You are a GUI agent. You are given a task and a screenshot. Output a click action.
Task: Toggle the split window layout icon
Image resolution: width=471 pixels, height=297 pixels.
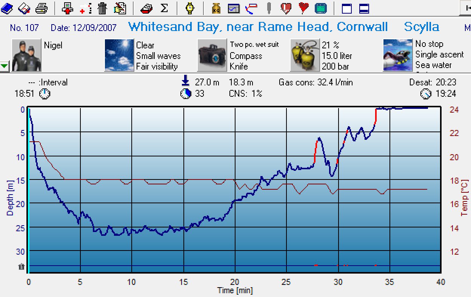click(x=364, y=8)
